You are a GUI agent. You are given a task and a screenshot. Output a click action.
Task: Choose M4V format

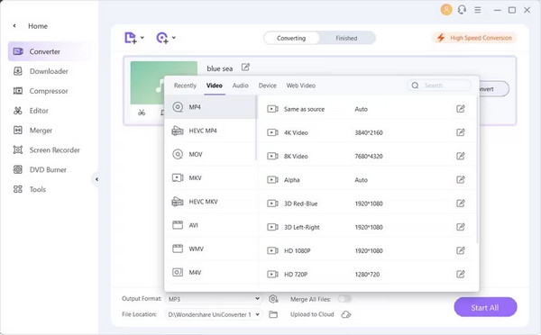click(210, 272)
